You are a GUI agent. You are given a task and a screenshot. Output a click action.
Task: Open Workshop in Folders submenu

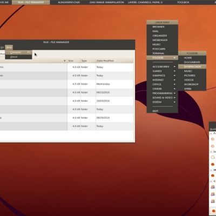192,84
